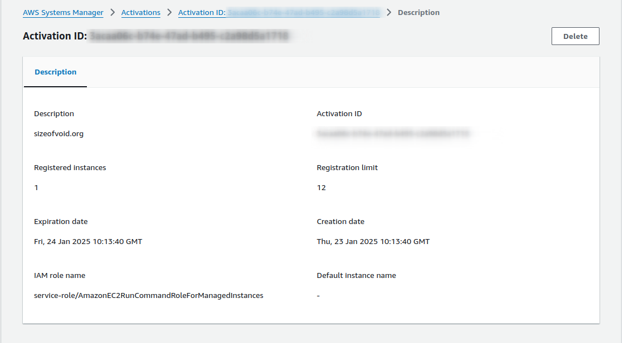Go to the Activations breadcrumb link
The width and height of the screenshot is (624, 343).
click(x=140, y=12)
